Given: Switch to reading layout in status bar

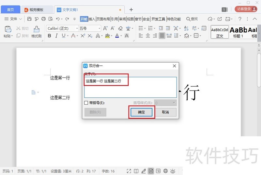Looking at the screenshot, I should [x=136, y=171].
